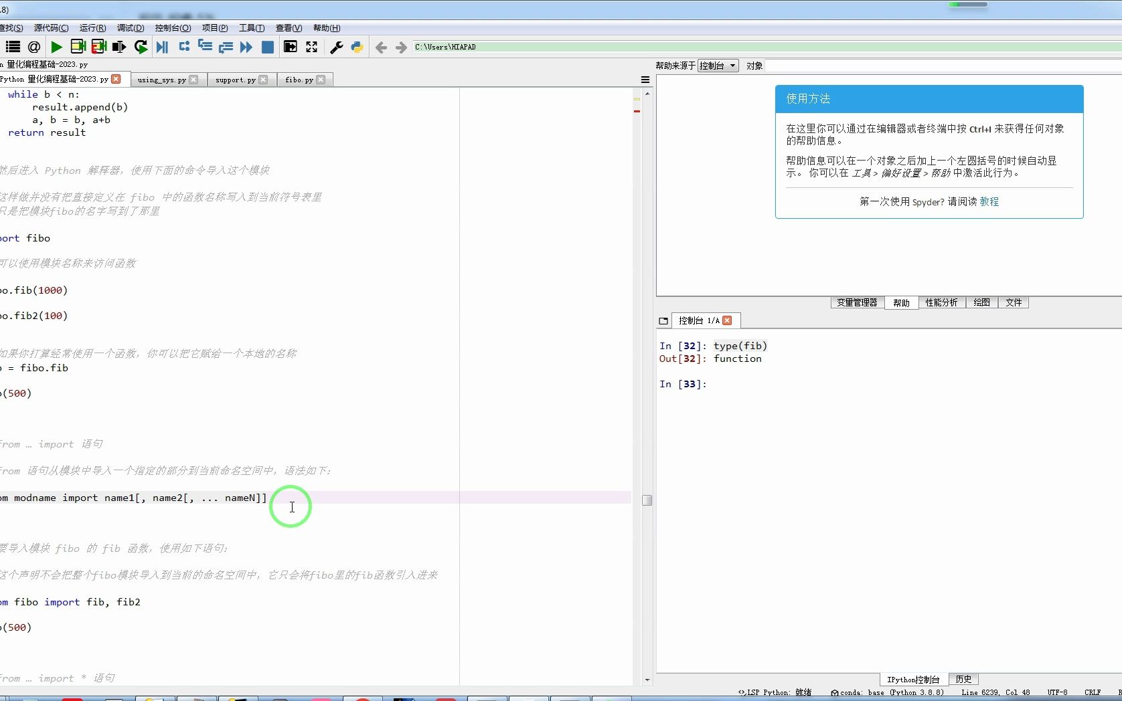Open preferences with the wrench icon
1122x701 pixels.
tap(337, 47)
